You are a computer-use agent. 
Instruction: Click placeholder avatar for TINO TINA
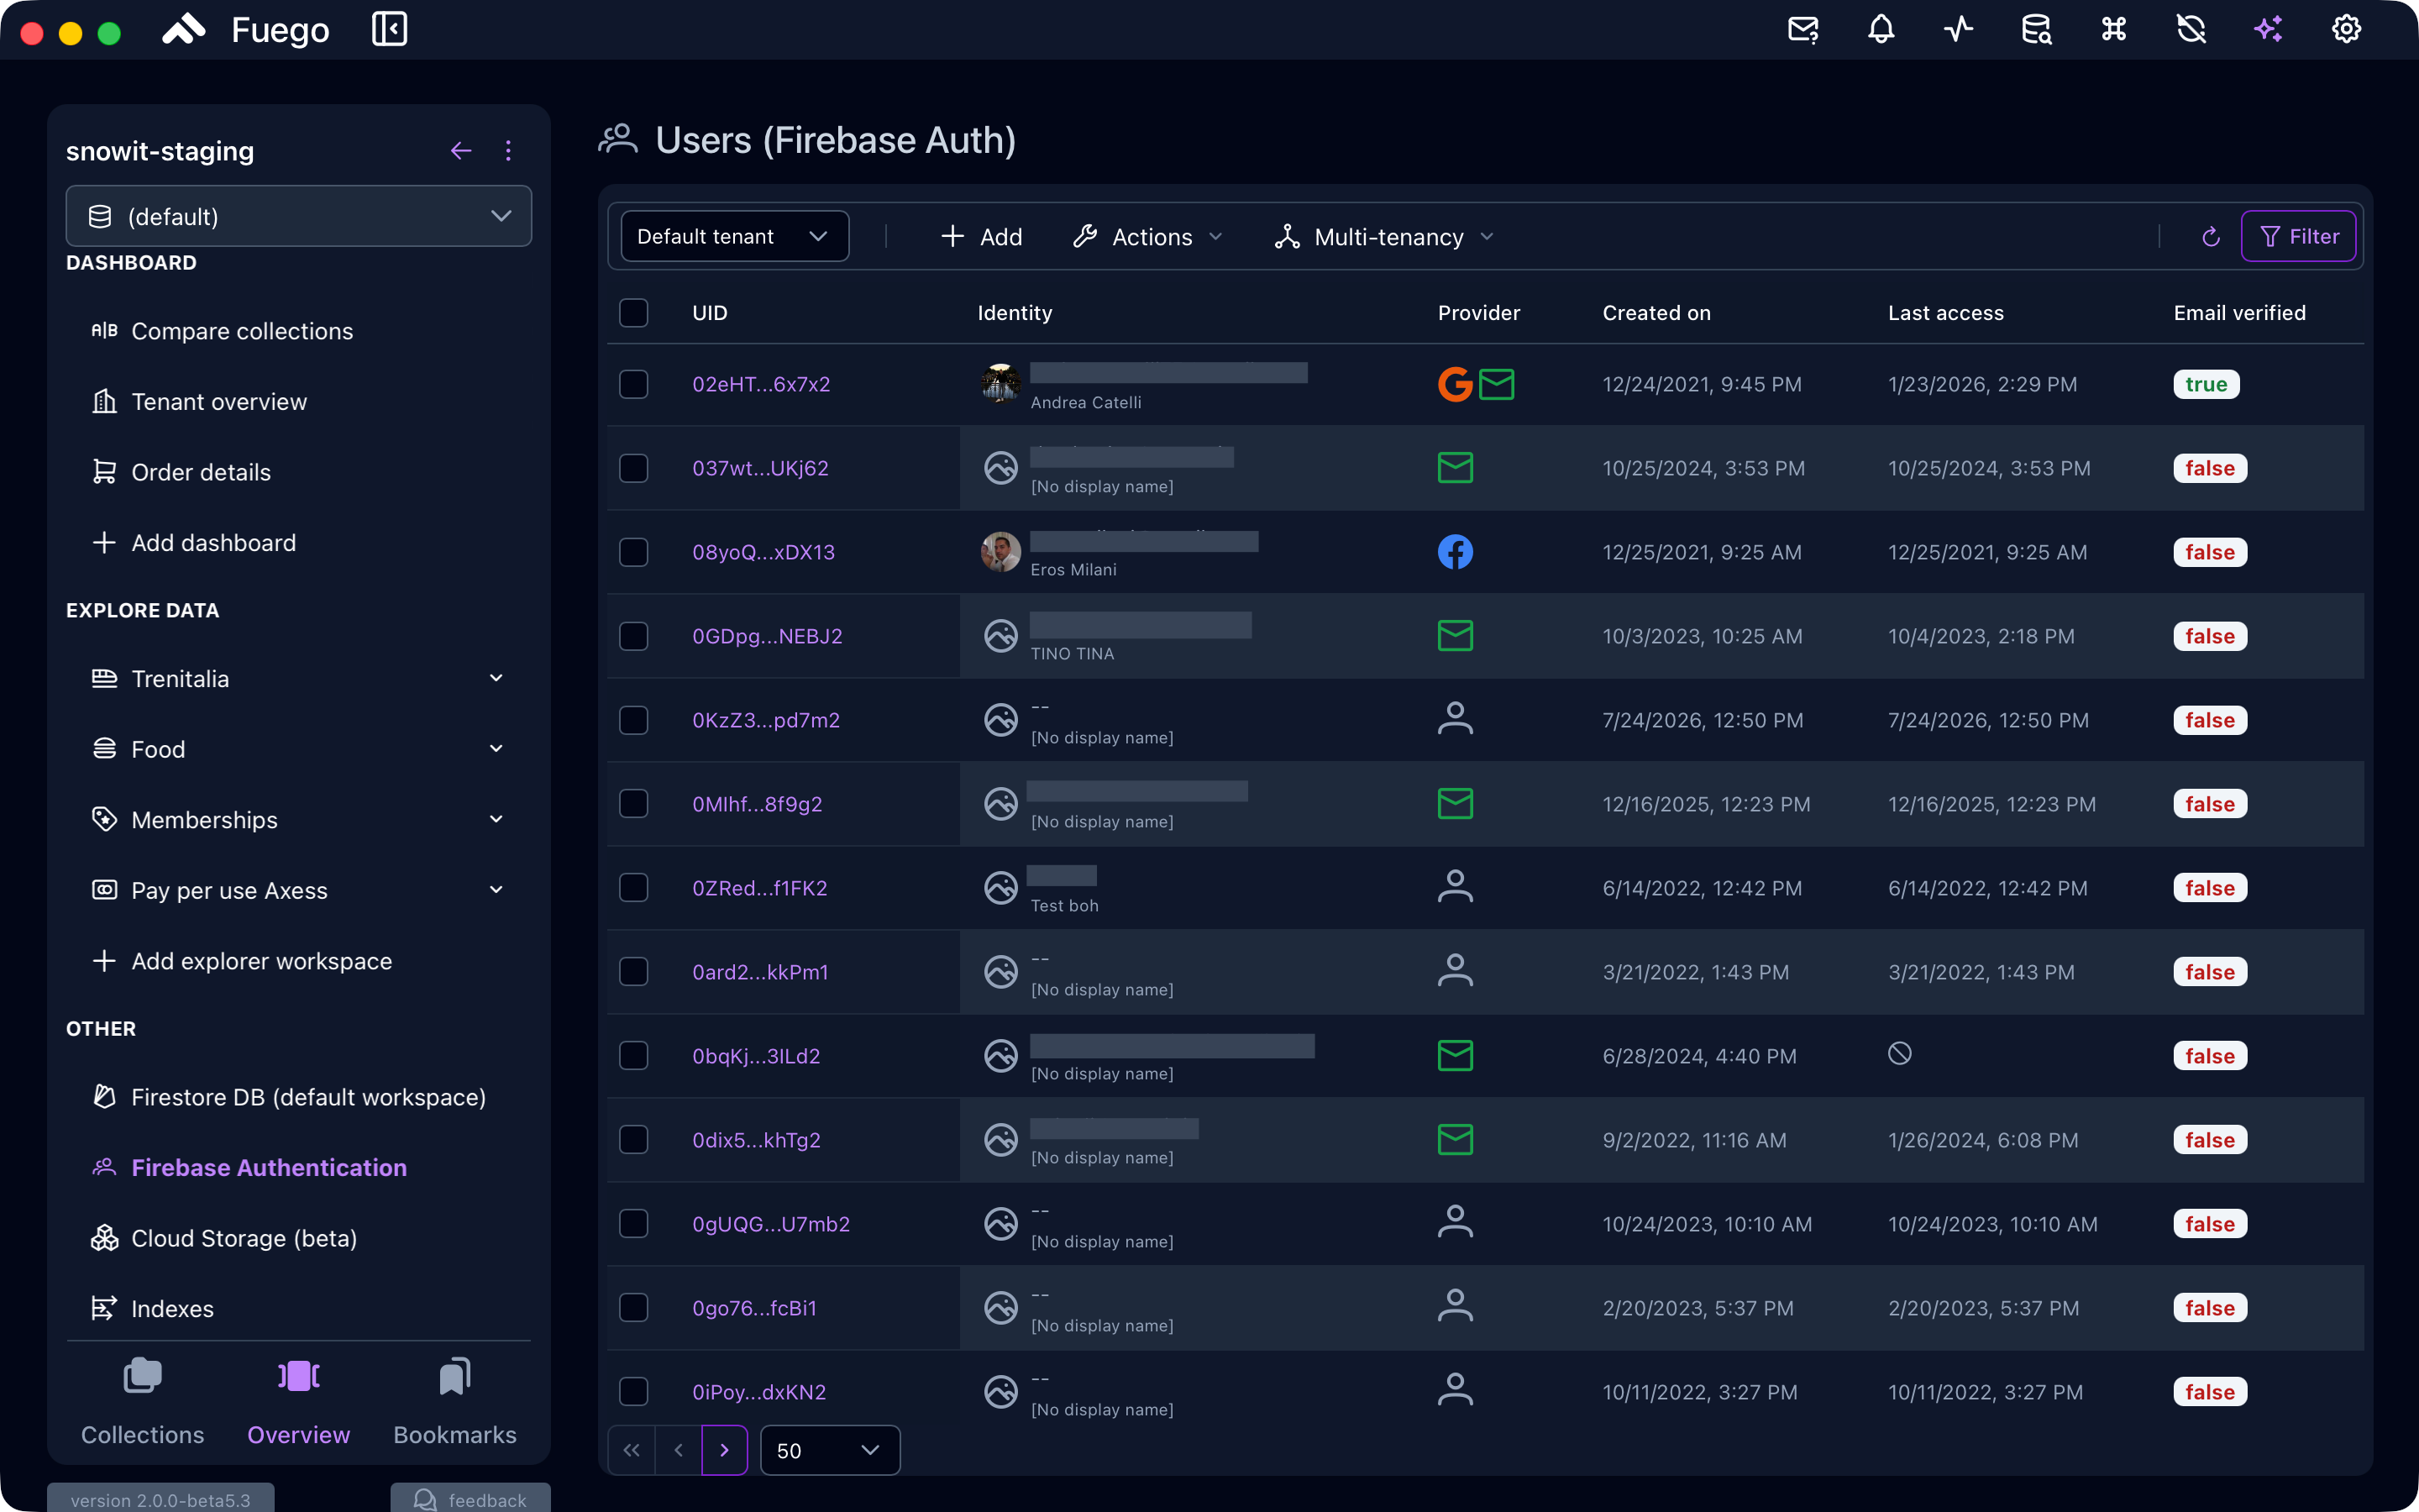point(1000,636)
